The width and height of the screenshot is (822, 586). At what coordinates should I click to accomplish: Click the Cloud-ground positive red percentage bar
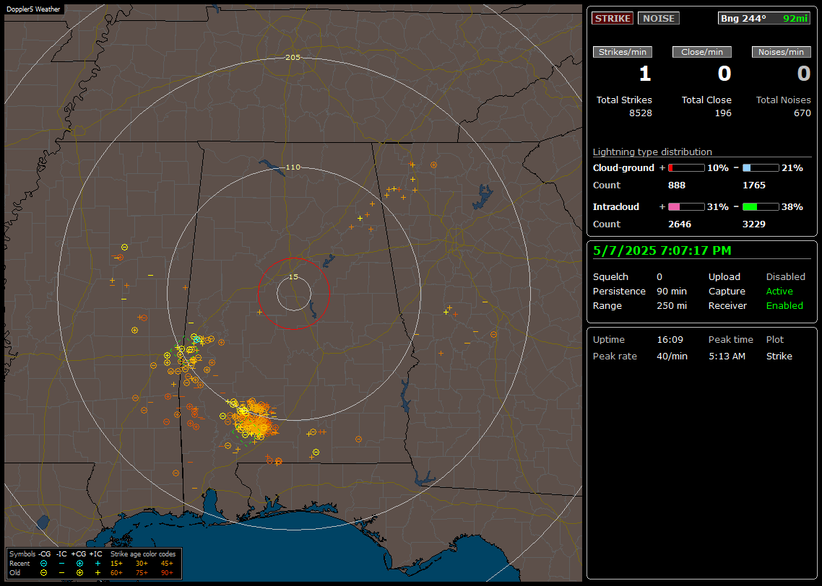pos(686,168)
